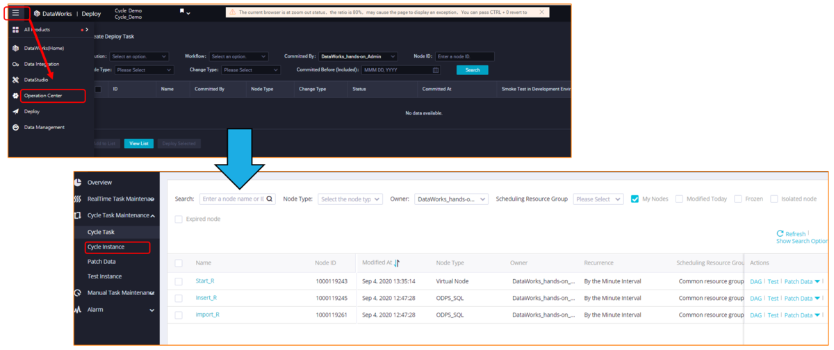Click the Data Management icon
834x350 pixels.
pos(15,127)
